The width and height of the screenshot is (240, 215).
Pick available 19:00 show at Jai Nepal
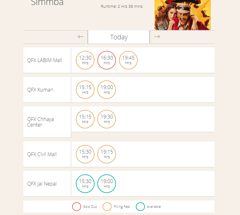click(107, 184)
